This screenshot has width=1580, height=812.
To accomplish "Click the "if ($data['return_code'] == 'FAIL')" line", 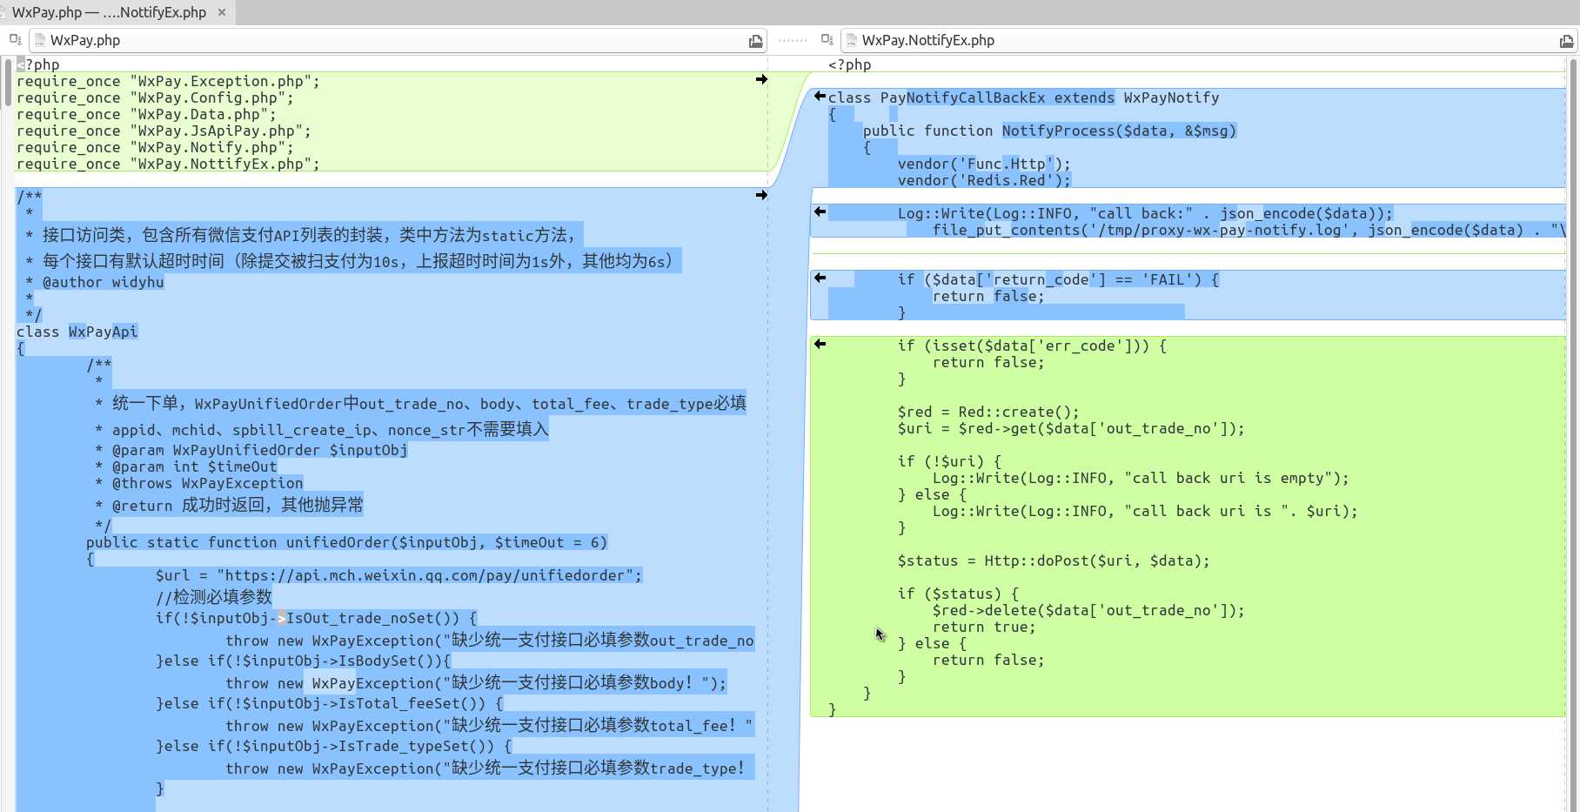I will click(x=1059, y=279).
